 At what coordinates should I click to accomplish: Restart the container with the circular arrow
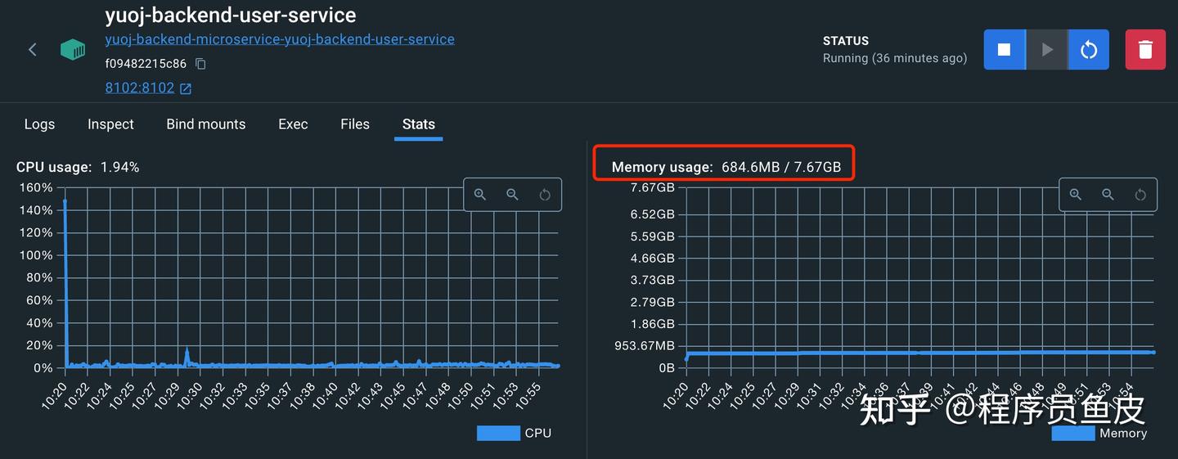click(1089, 50)
